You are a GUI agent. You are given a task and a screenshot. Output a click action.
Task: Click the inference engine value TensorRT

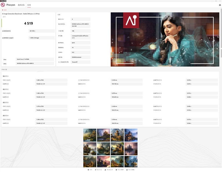[80, 62]
